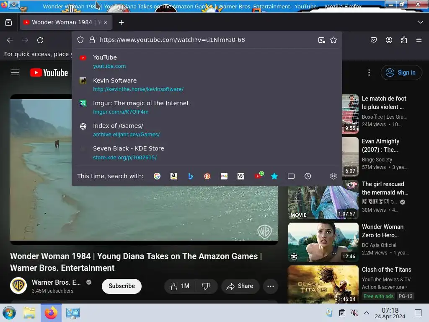Show site security lock information
Image resolution: width=429 pixels, height=322 pixels.
pyautogui.click(x=92, y=40)
